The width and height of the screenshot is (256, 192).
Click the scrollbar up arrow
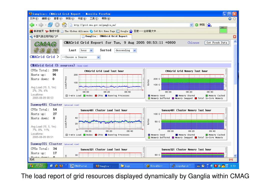(x=235, y=41)
